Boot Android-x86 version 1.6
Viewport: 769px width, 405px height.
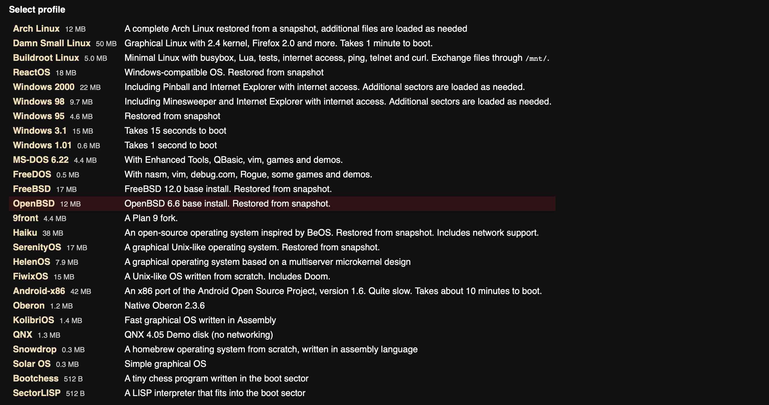tap(40, 291)
